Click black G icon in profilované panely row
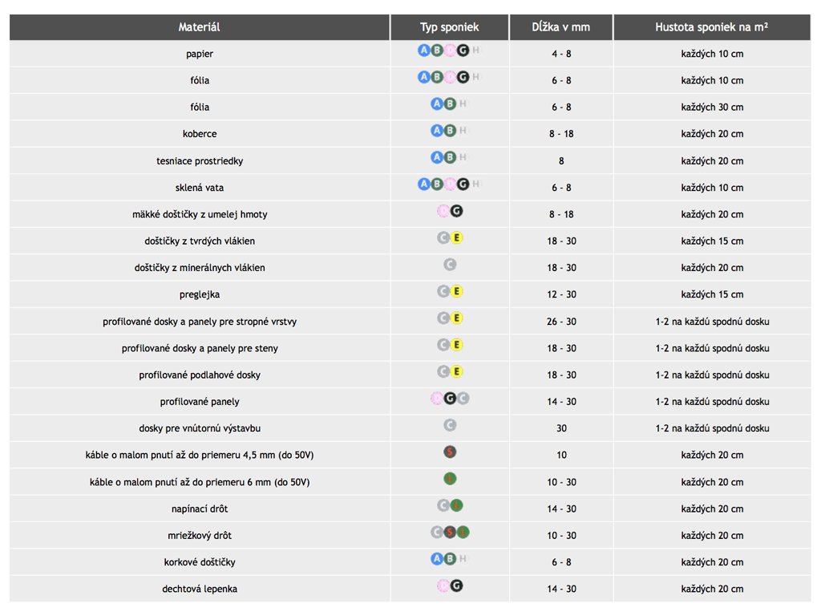Viewport: 821px width, 616px height. point(450,399)
